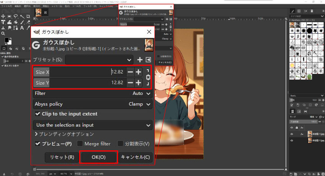Increase brush spacing with the plus button
325x176 pixels.
323,100
